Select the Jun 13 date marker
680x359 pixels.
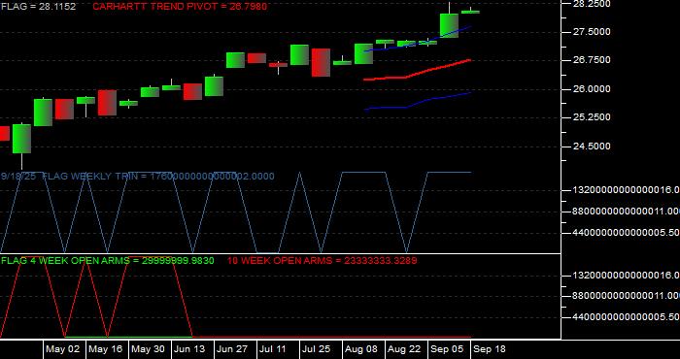click(189, 349)
